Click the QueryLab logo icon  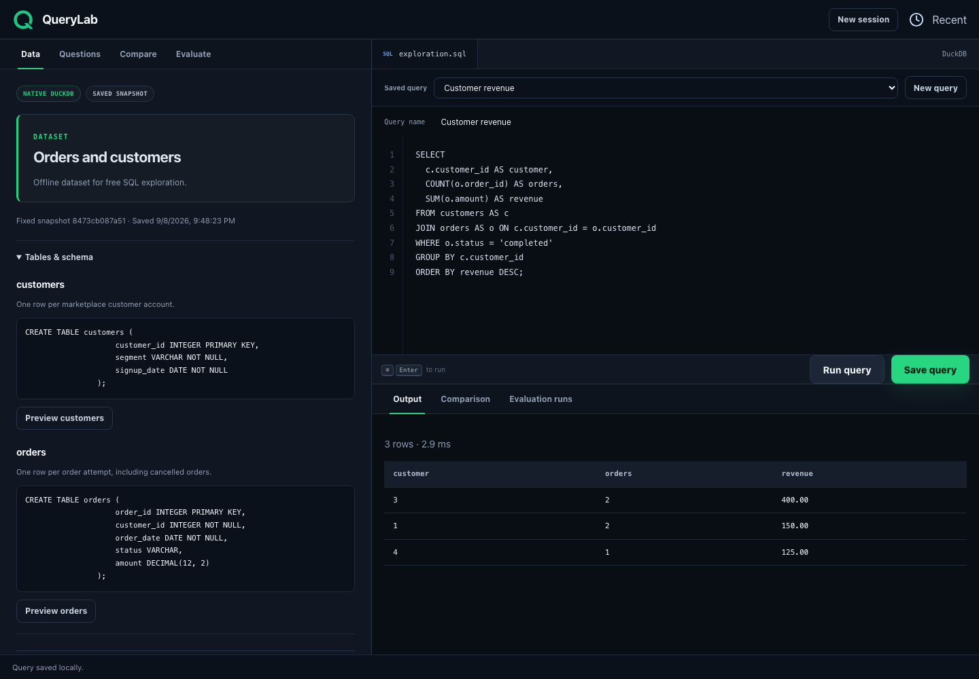(23, 20)
